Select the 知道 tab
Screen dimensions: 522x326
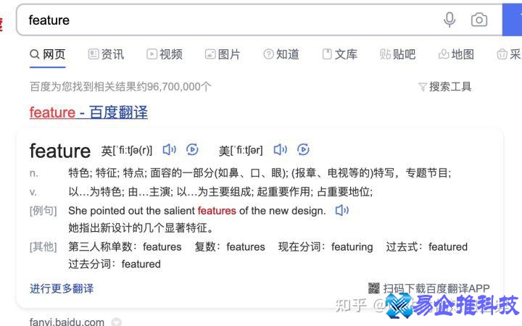[x=281, y=54]
